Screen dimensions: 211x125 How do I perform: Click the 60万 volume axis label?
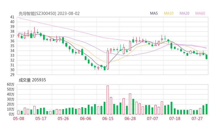coord(11,84)
